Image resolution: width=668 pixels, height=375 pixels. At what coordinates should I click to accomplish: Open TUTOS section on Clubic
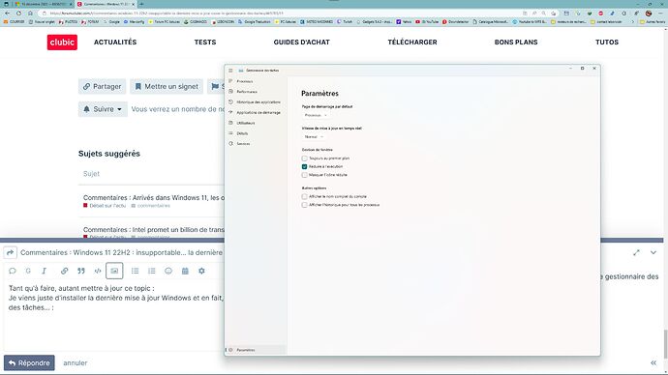(x=607, y=43)
